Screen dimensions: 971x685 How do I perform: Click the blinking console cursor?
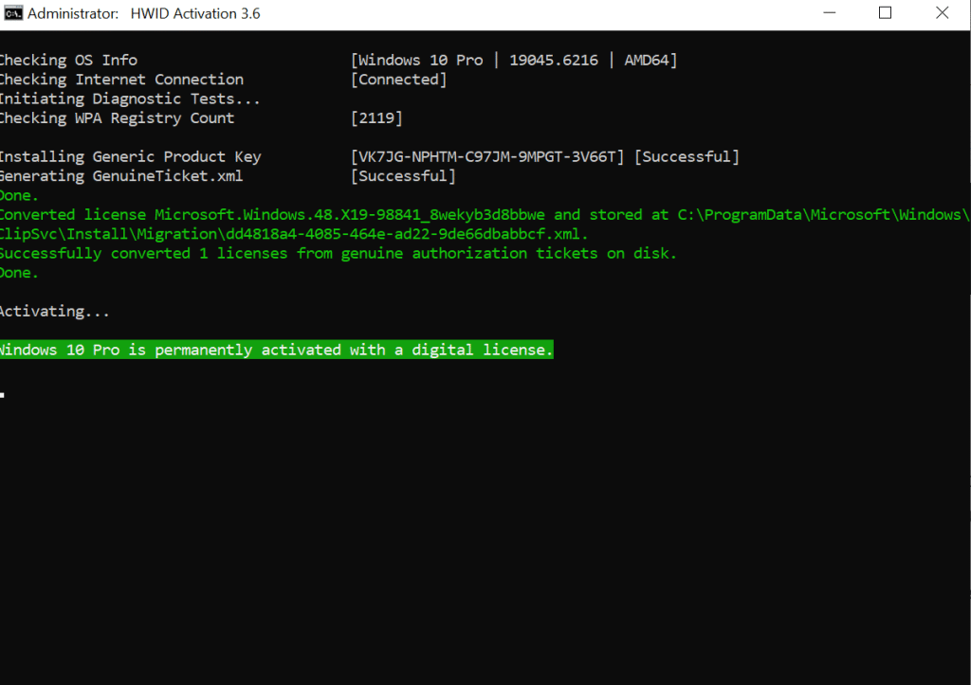[x=4, y=393]
